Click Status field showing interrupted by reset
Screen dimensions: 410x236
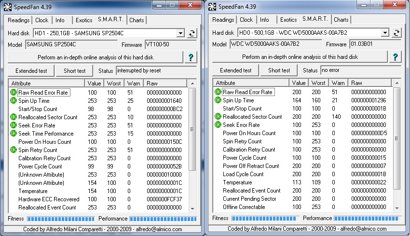click(x=156, y=70)
